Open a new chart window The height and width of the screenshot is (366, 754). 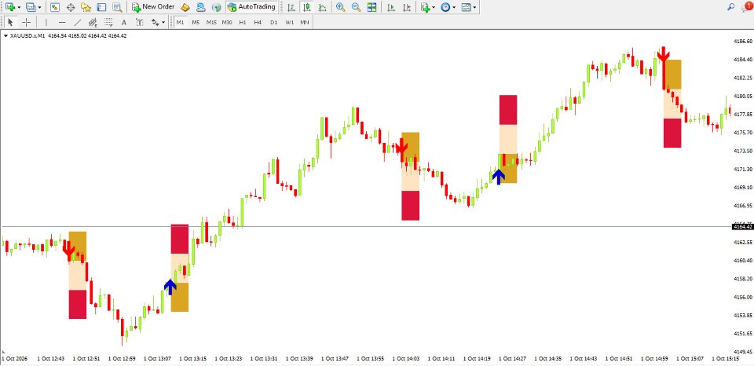click(10, 7)
